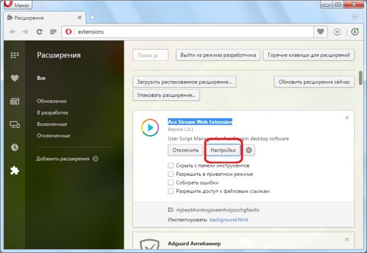Image resolution: width=367 pixels, height=253 pixels.
Task: Toggle Скрыть с панели инструментов
Action: click(170, 165)
